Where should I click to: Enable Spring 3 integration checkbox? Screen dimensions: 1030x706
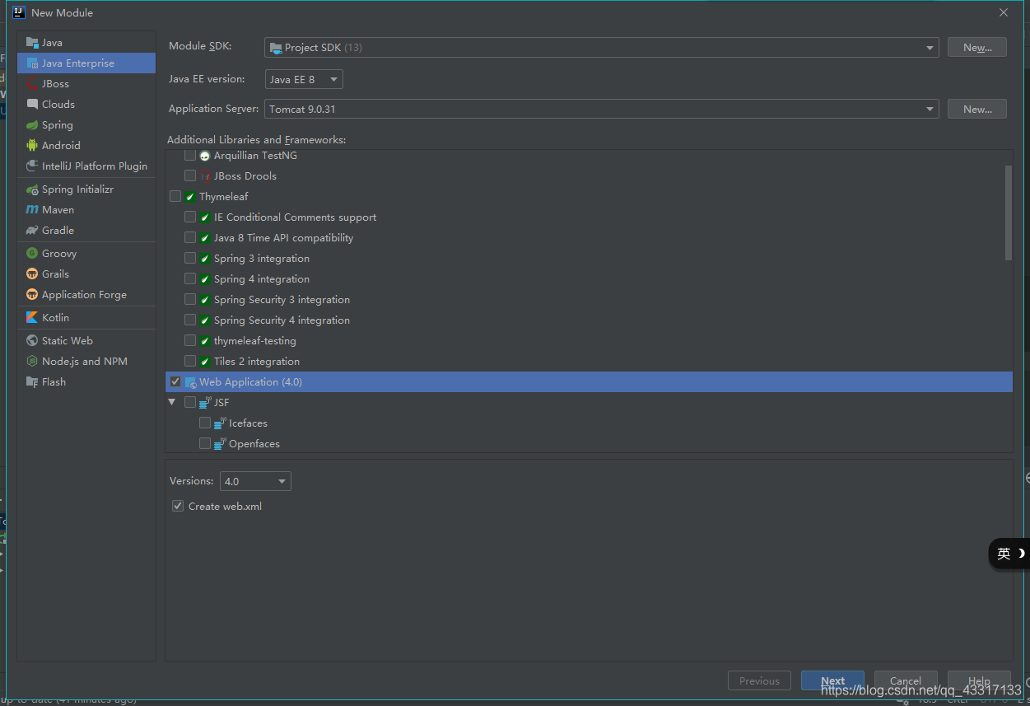click(x=190, y=259)
